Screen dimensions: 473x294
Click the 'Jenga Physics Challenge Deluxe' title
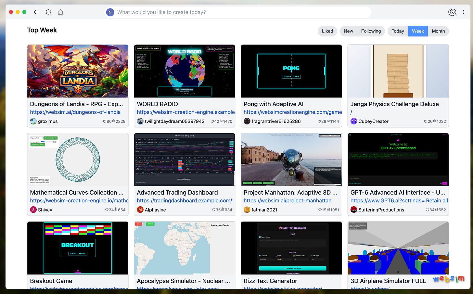tap(394, 104)
